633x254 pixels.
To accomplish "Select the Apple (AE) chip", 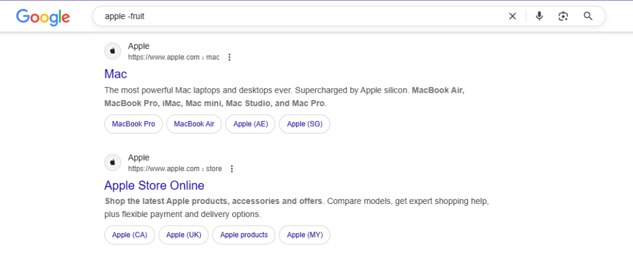I will pos(250,124).
